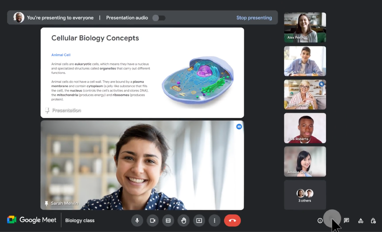Open the more options menu
382x232 pixels.
[x=215, y=220]
